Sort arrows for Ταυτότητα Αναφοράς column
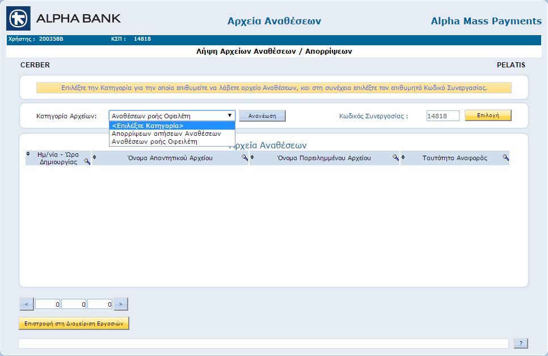 click(403, 157)
